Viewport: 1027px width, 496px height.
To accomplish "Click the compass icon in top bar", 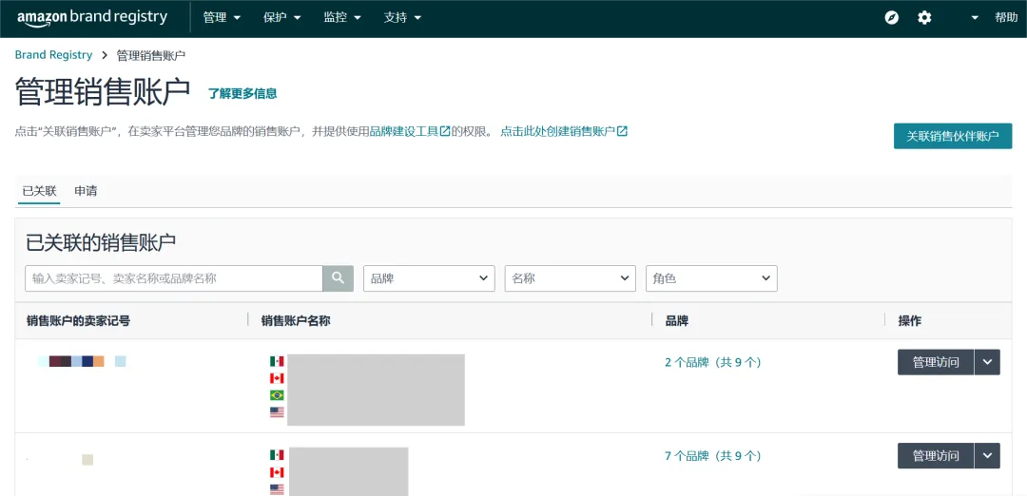I will [892, 18].
